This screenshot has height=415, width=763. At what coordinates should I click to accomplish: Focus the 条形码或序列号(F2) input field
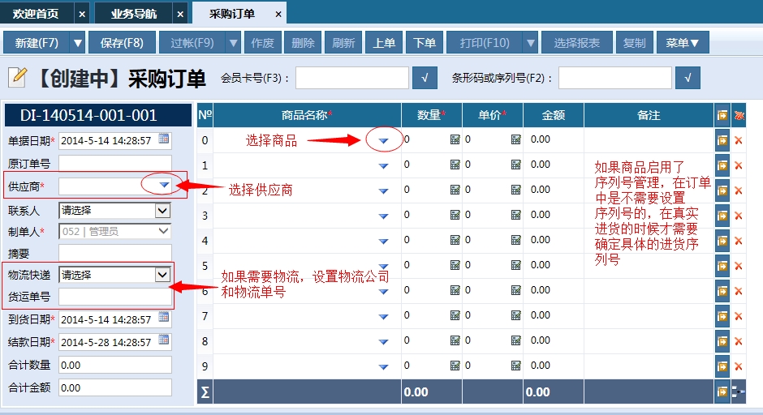(615, 78)
